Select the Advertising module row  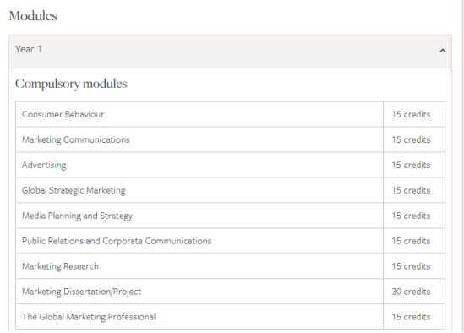coord(230,165)
